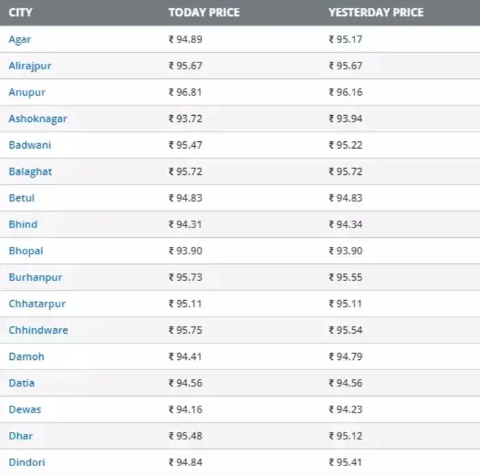Viewport: 480px width, 475px height.
Task: Open the Dewas city link
Action: [25, 409]
